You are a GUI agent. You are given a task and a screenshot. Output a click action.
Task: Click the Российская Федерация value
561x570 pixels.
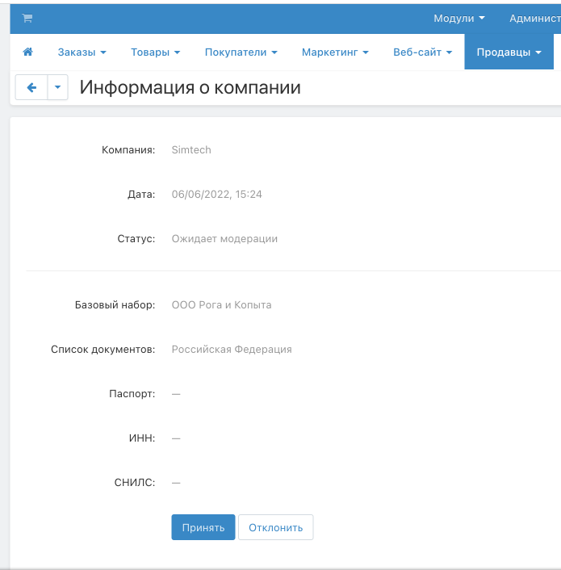click(x=232, y=350)
